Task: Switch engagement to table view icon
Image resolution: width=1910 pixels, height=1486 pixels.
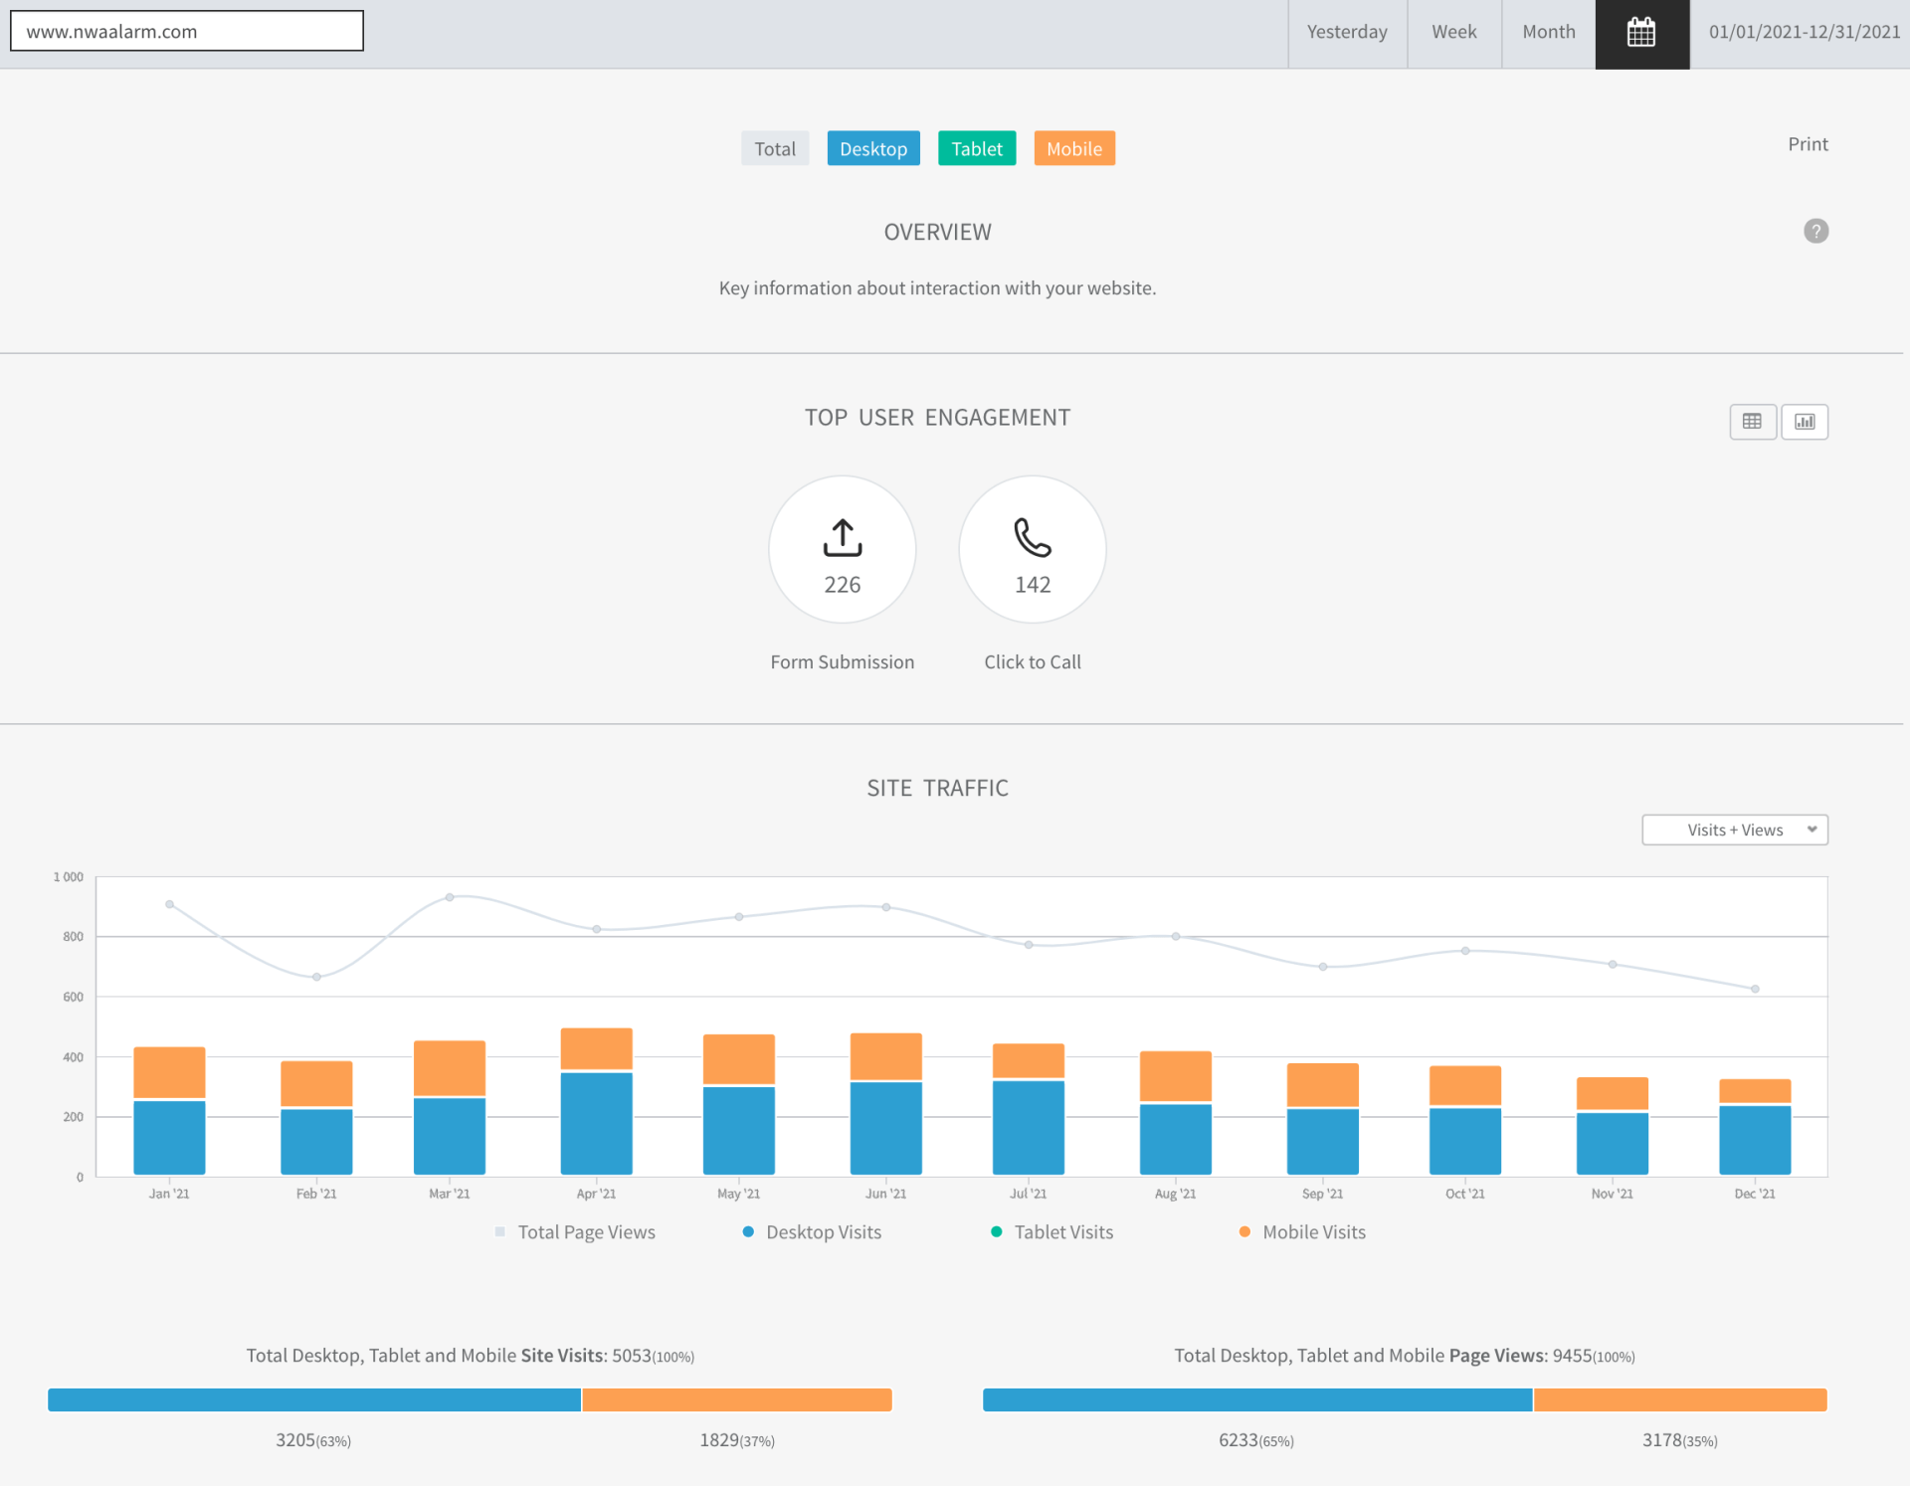Action: click(1752, 422)
